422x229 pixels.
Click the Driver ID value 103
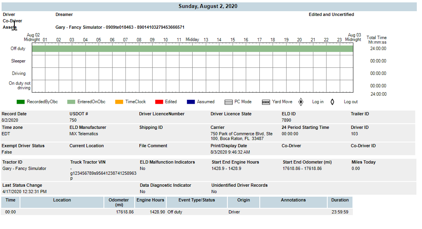click(x=354, y=134)
